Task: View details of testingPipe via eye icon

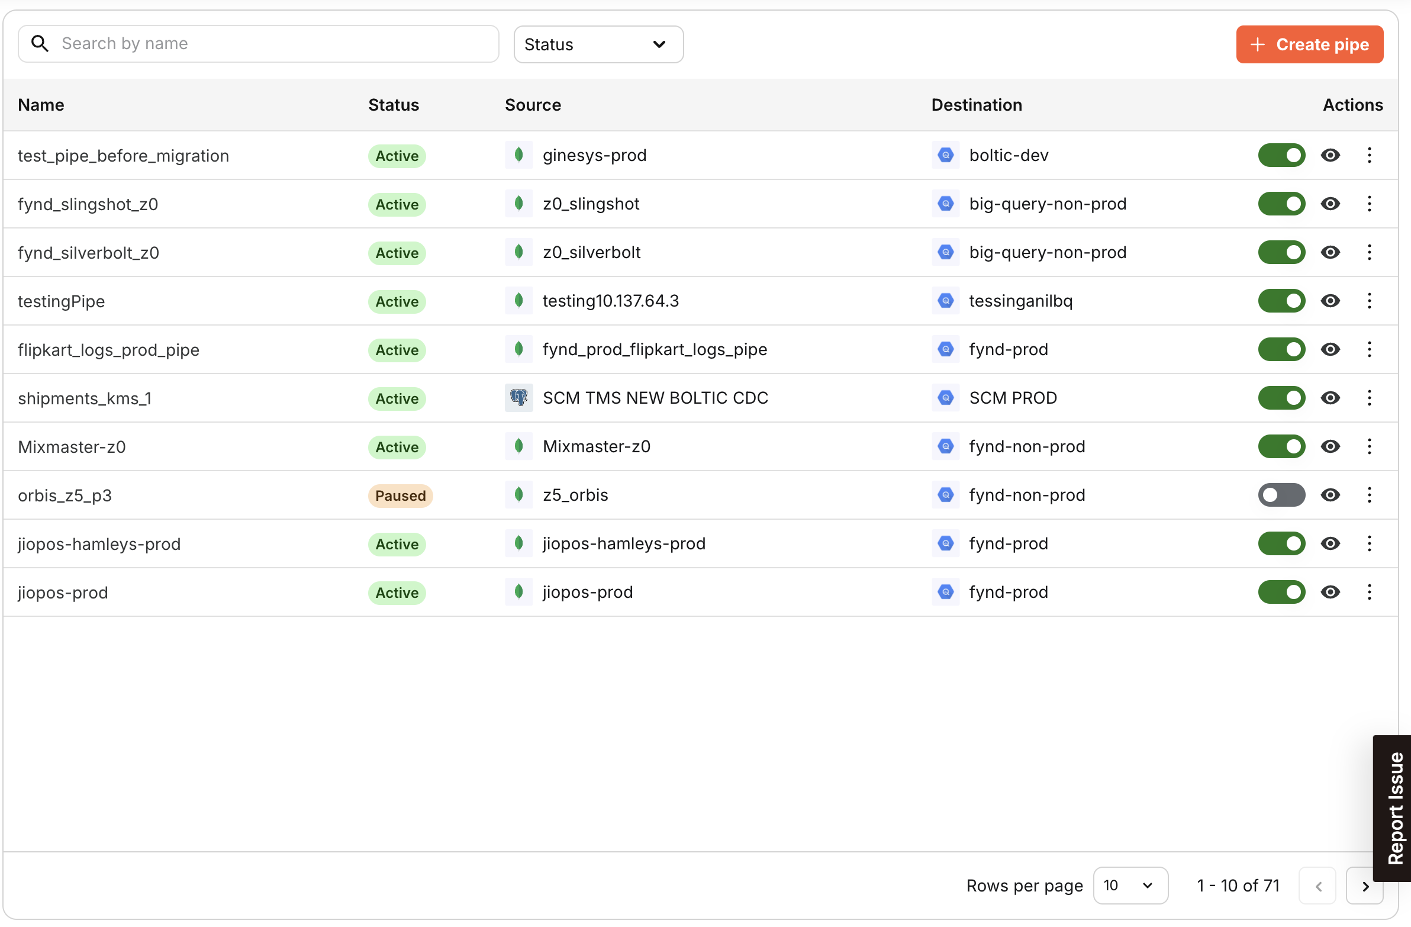Action: pos(1331,301)
